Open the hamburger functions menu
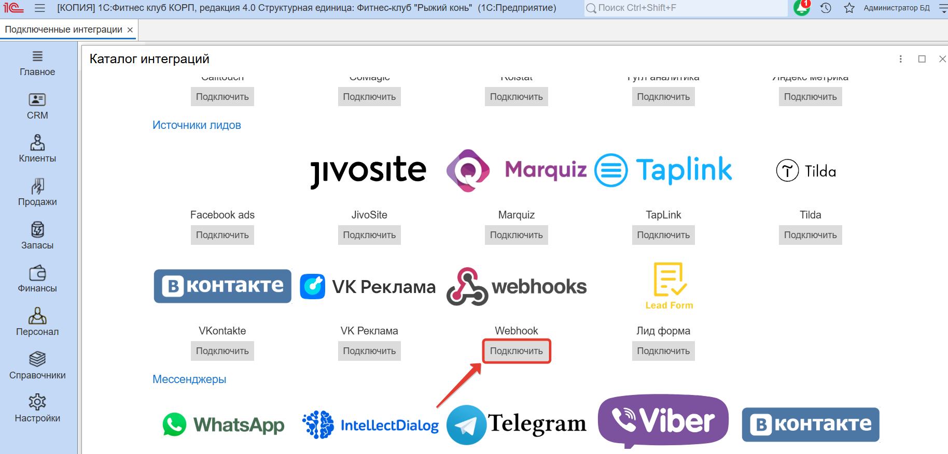Viewport: 948px width, 454px height. coord(40,8)
